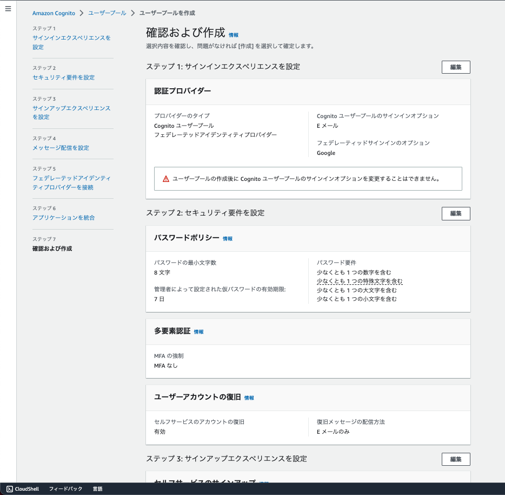Click the E メール sign-in option value
This screenshot has width=505, height=495.
[327, 126]
